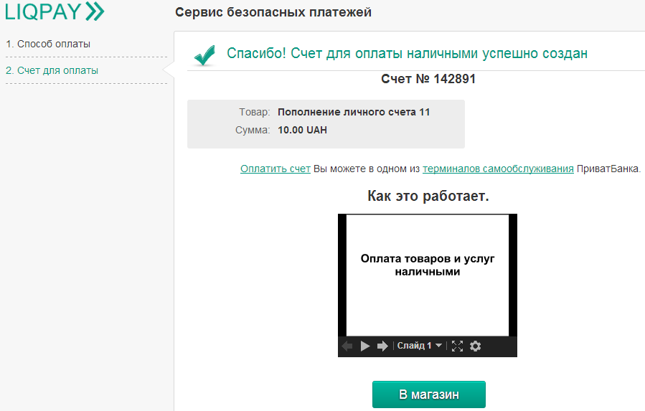
Task: Click the Спасибо! success message
Action: (408, 54)
